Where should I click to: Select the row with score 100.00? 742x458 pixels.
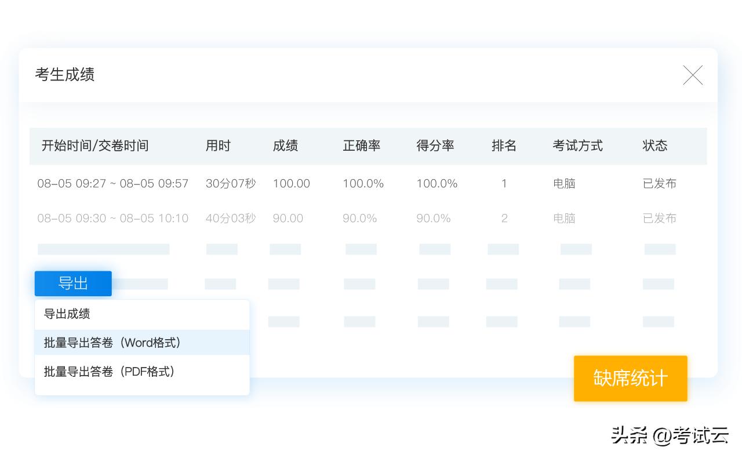pyautogui.click(x=291, y=184)
